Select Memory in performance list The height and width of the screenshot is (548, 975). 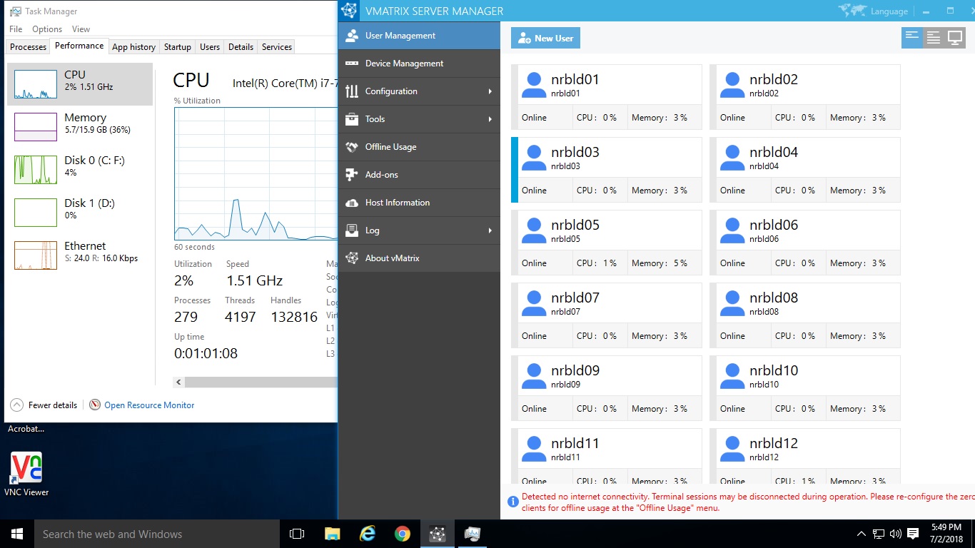coord(80,127)
